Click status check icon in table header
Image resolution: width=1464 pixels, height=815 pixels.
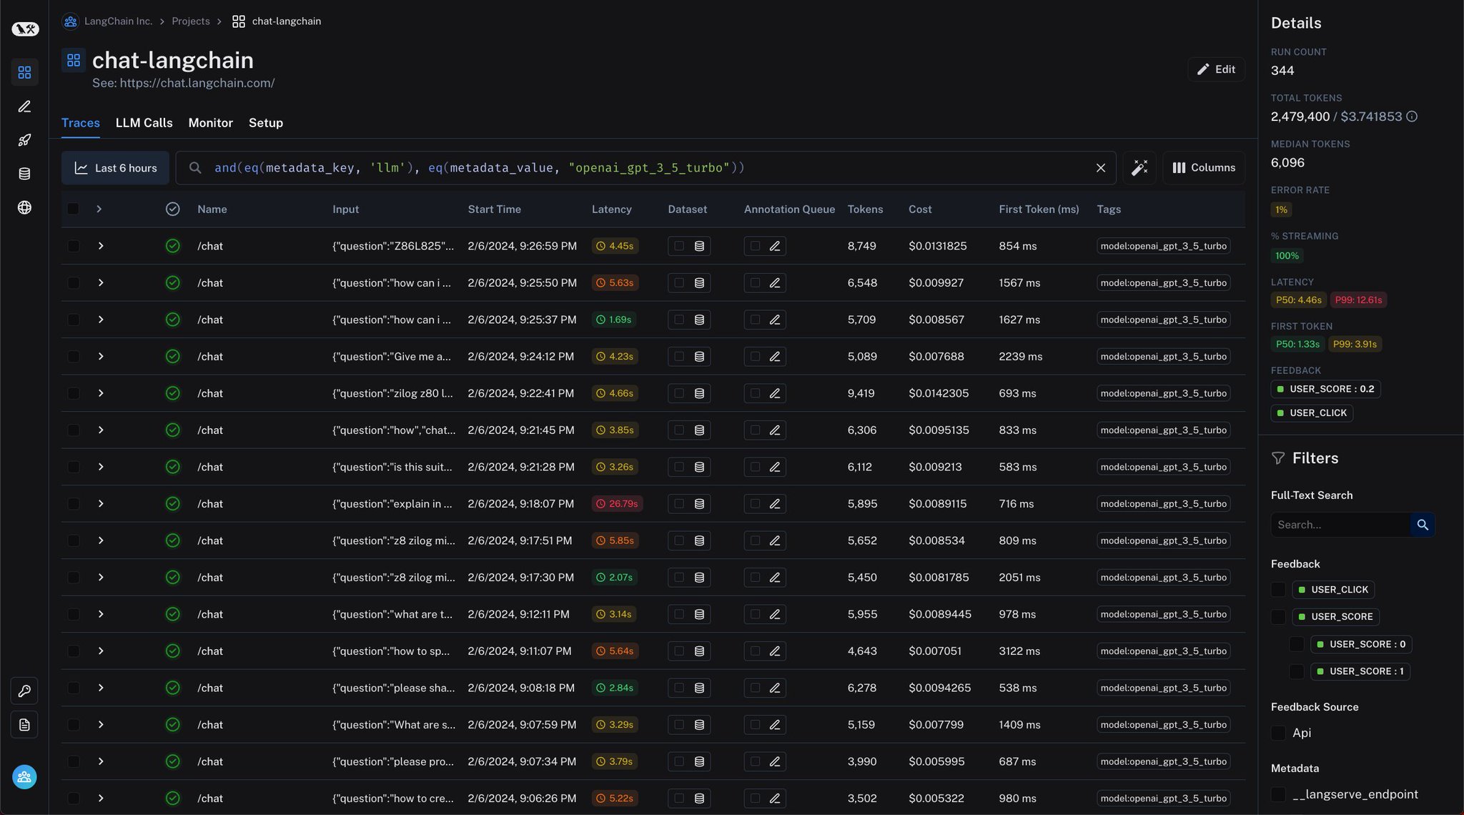coord(172,209)
